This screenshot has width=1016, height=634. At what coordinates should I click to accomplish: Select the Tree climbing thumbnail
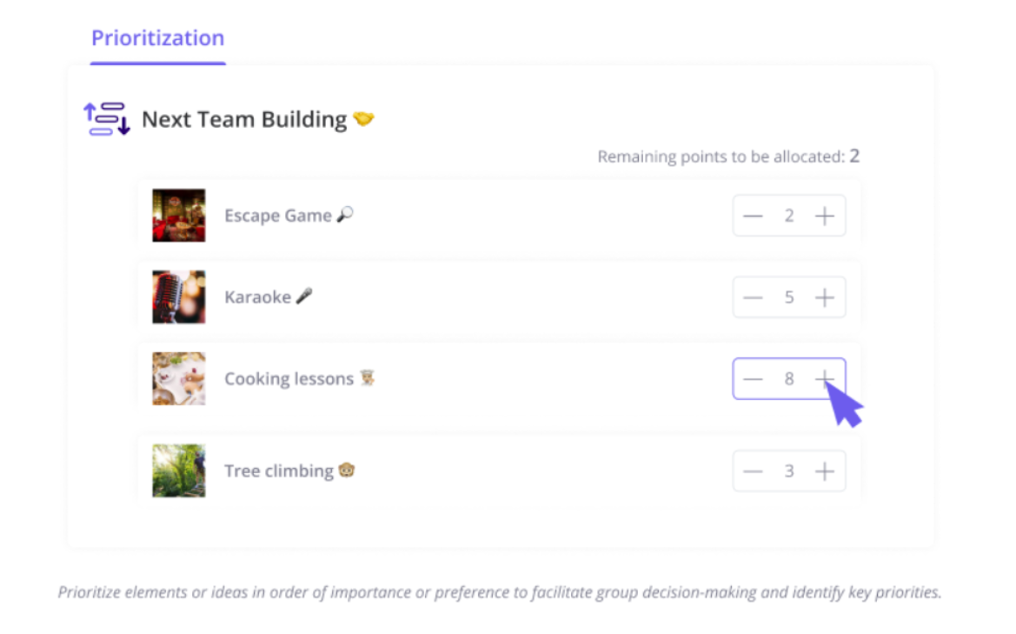179,470
